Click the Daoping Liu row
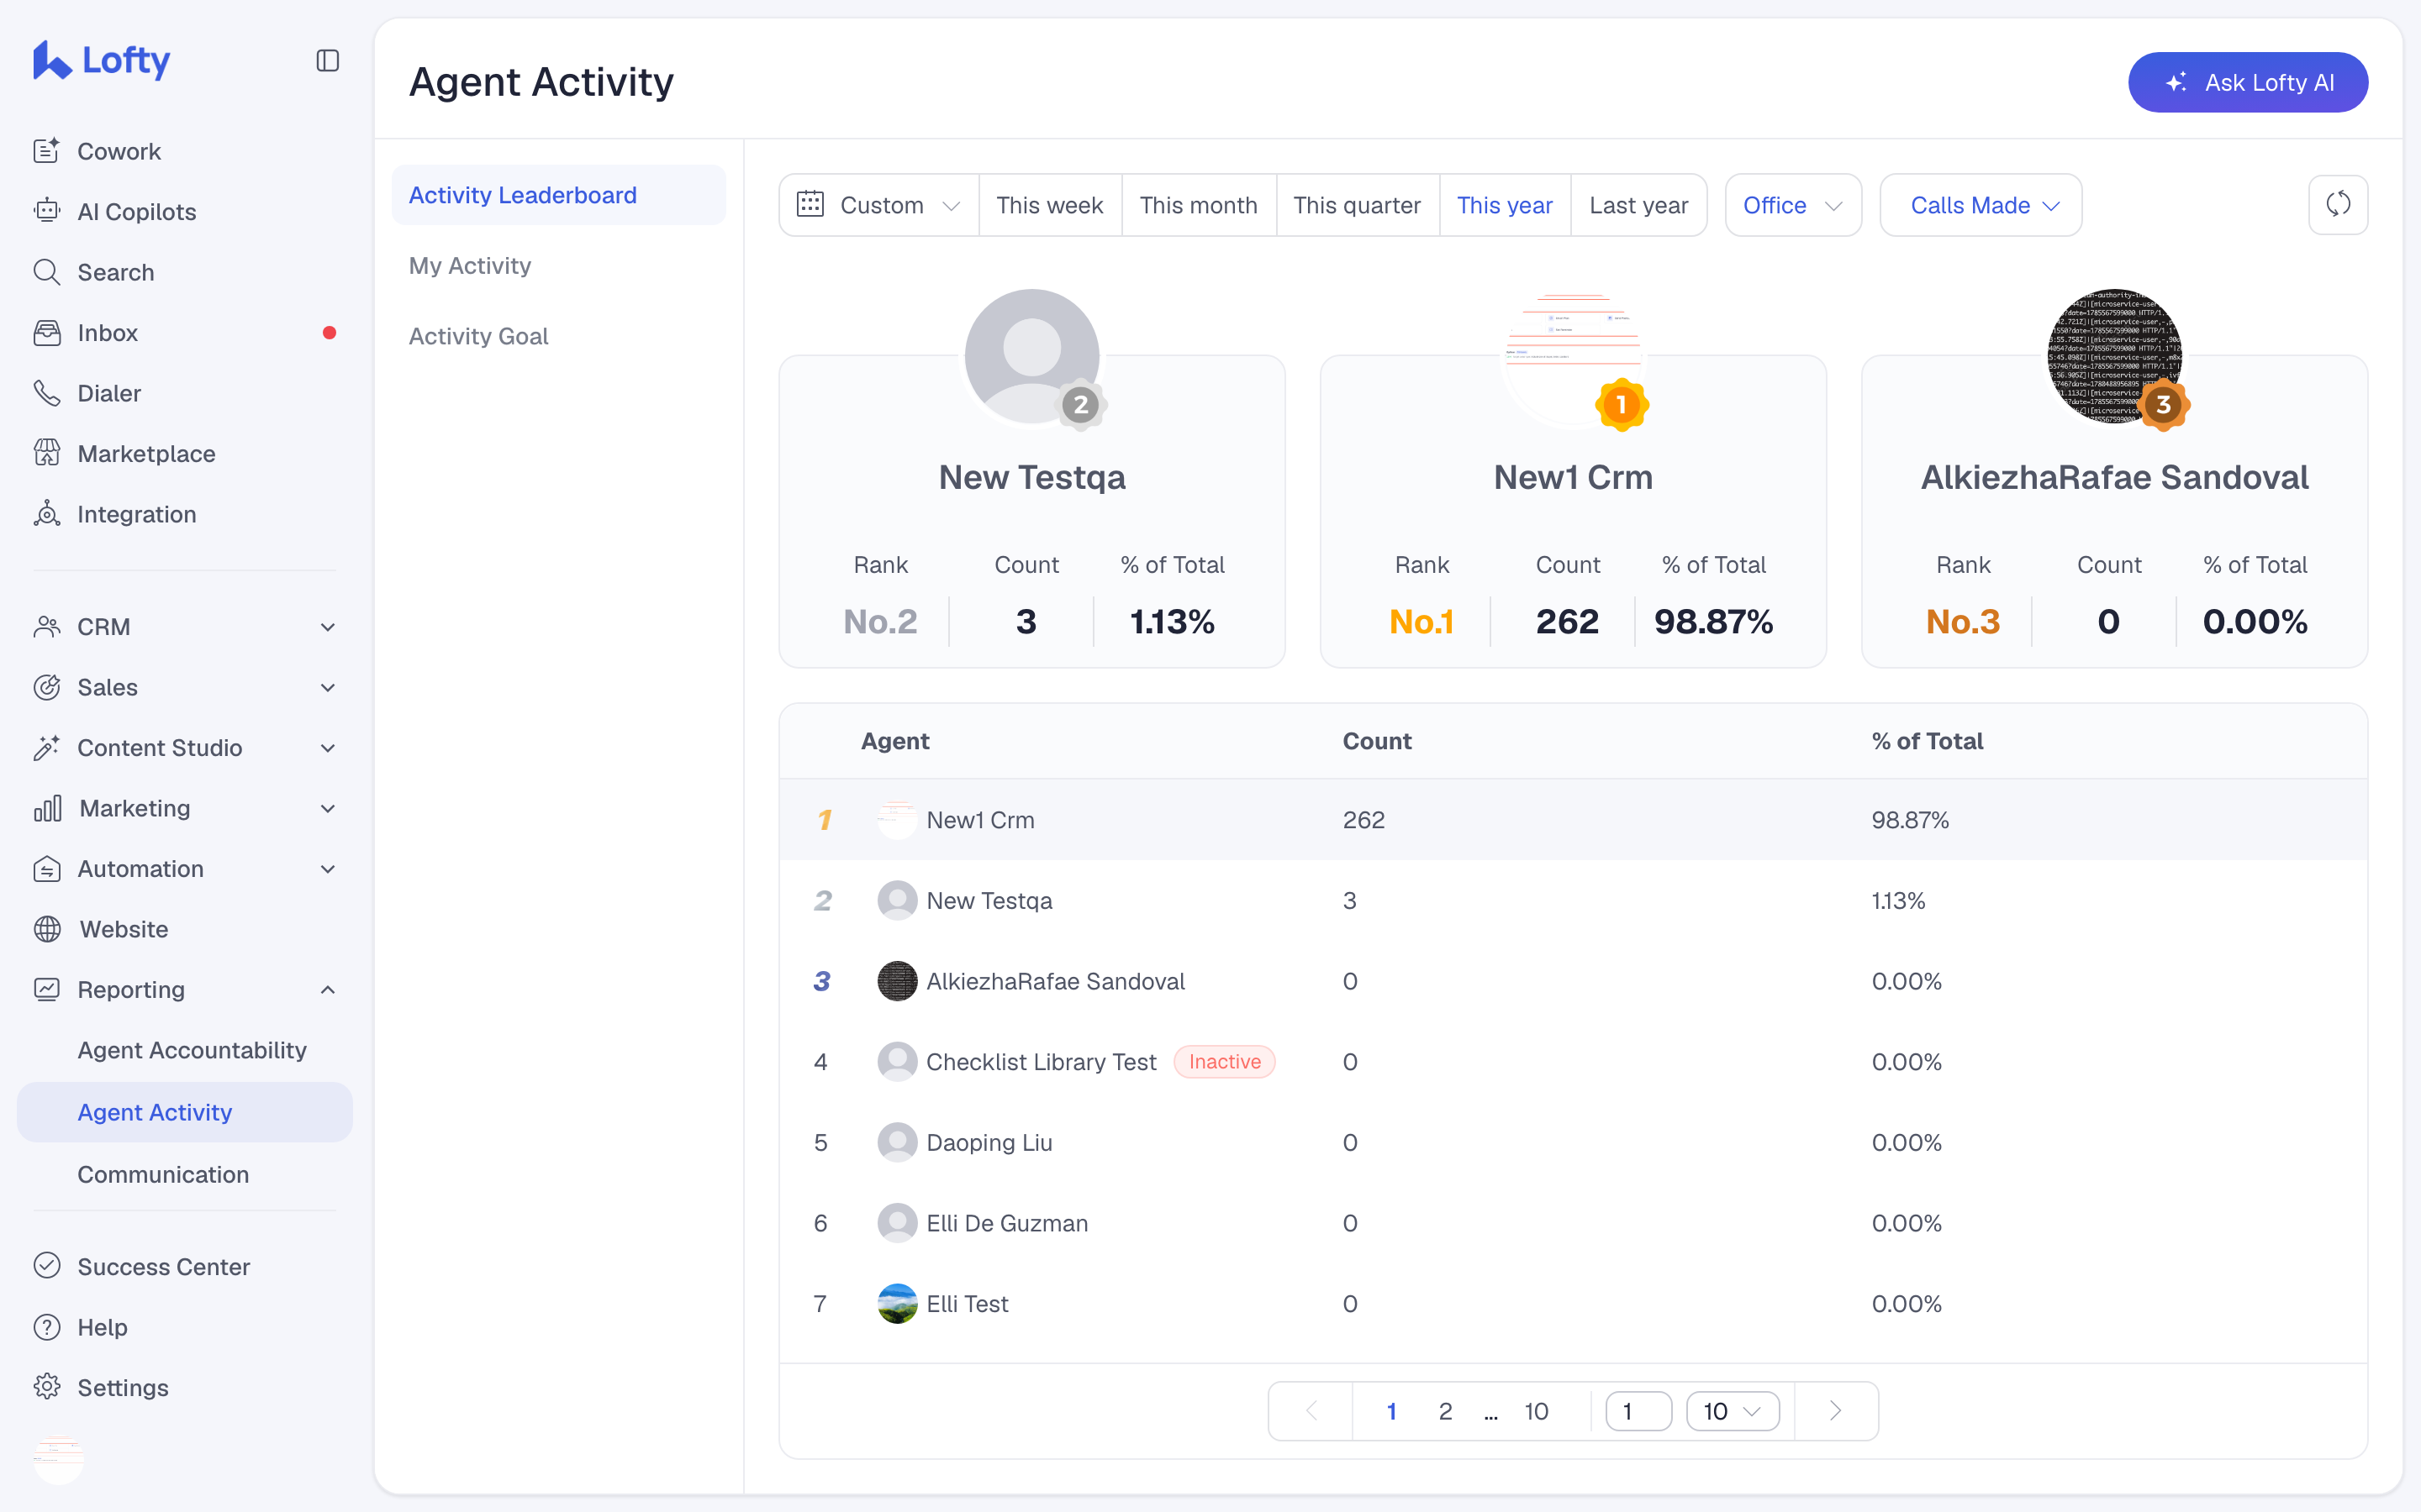This screenshot has height=1512, width=2421. (1574, 1142)
